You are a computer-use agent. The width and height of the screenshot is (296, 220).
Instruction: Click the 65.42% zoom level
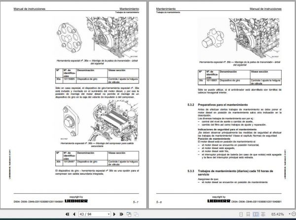coord(277,214)
